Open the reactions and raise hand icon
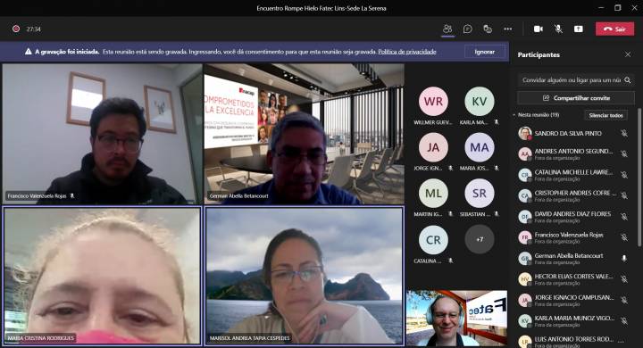 point(488,29)
